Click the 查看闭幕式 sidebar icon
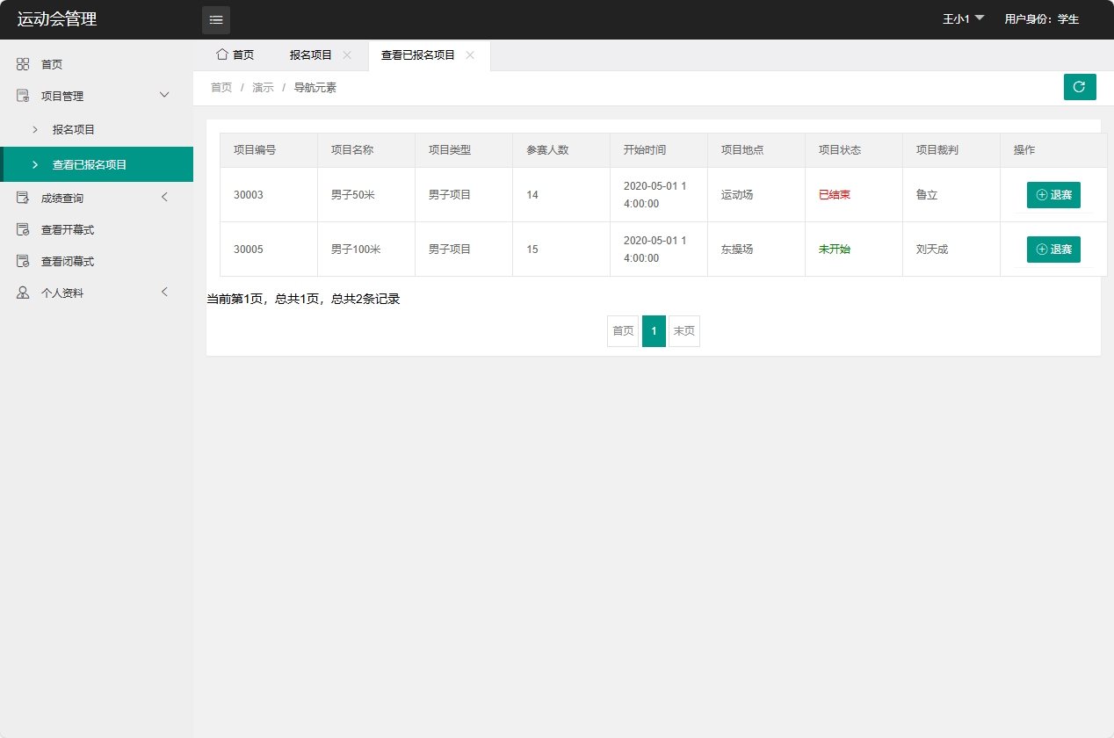The width and height of the screenshot is (1114, 738). coord(22,261)
